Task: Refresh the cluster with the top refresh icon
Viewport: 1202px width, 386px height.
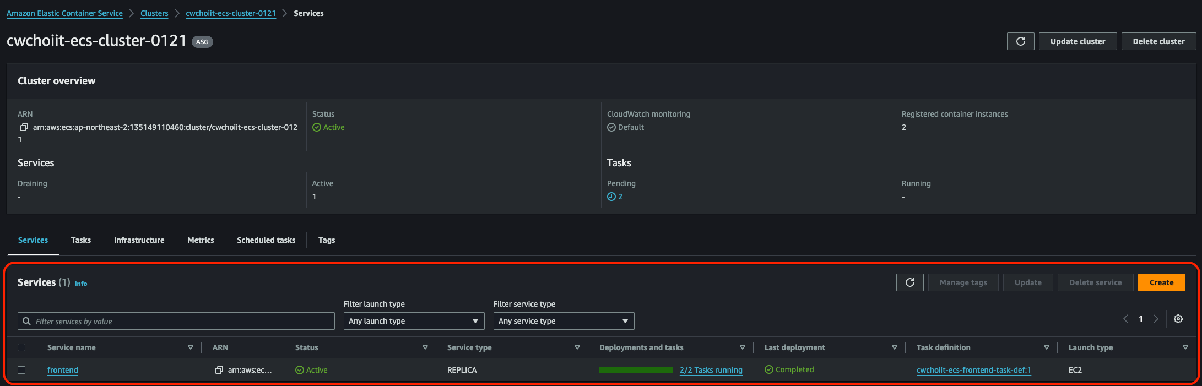Action: pos(1020,41)
